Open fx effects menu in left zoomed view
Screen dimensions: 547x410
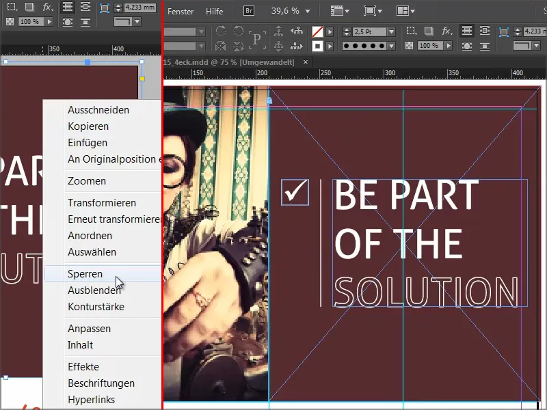pyautogui.click(x=47, y=7)
